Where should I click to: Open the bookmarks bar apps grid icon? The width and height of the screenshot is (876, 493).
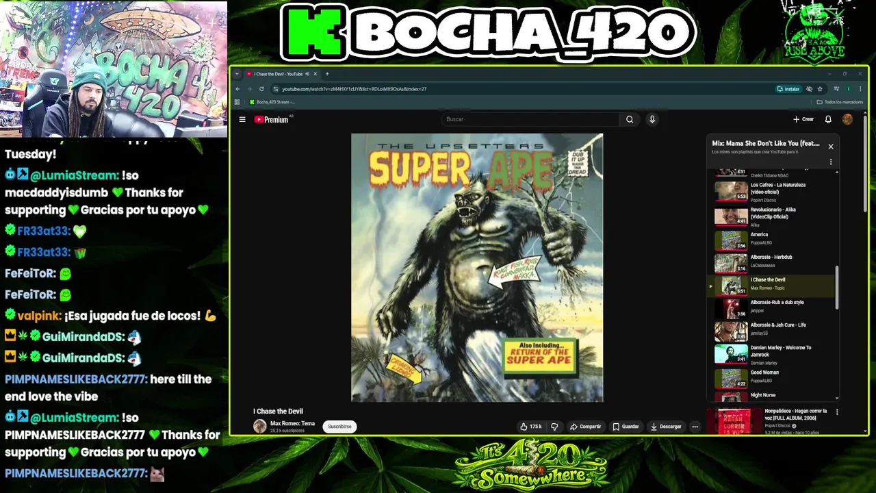click(x=237, y=102)
